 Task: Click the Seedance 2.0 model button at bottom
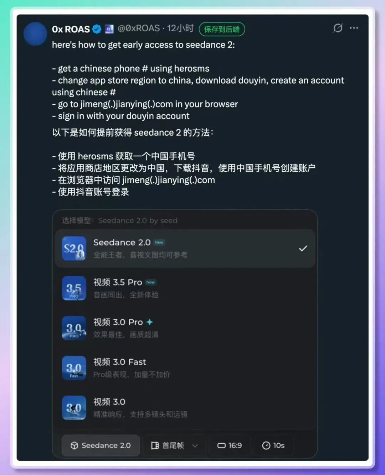(x=101, y=445)
